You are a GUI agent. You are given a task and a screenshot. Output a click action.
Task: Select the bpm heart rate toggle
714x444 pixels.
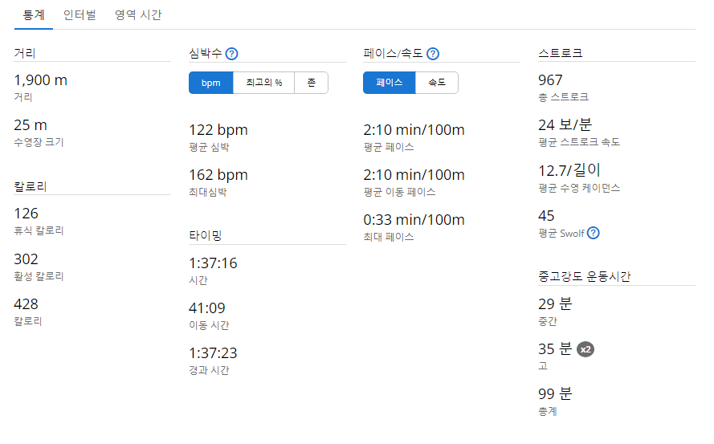coord(211,83)
